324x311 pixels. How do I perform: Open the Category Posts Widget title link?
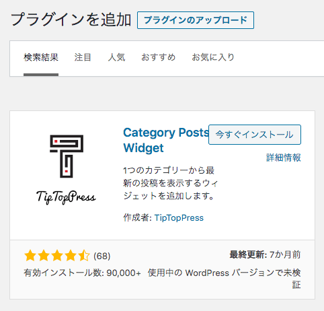[x=166, y=140]
